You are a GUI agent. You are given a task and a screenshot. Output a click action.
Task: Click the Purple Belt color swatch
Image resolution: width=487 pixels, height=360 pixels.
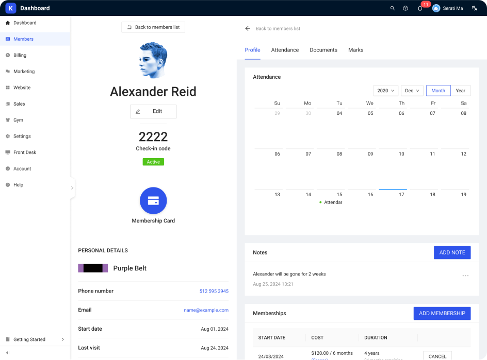[93, 268]
